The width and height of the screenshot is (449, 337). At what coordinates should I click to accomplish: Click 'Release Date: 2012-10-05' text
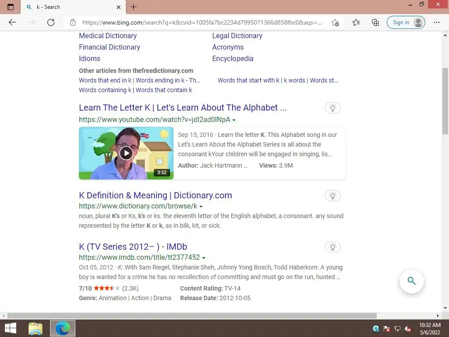tap(215, 298)
